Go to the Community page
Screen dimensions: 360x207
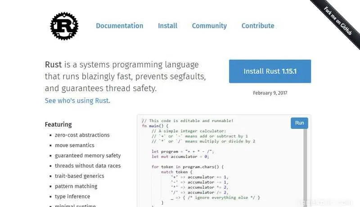209,26
